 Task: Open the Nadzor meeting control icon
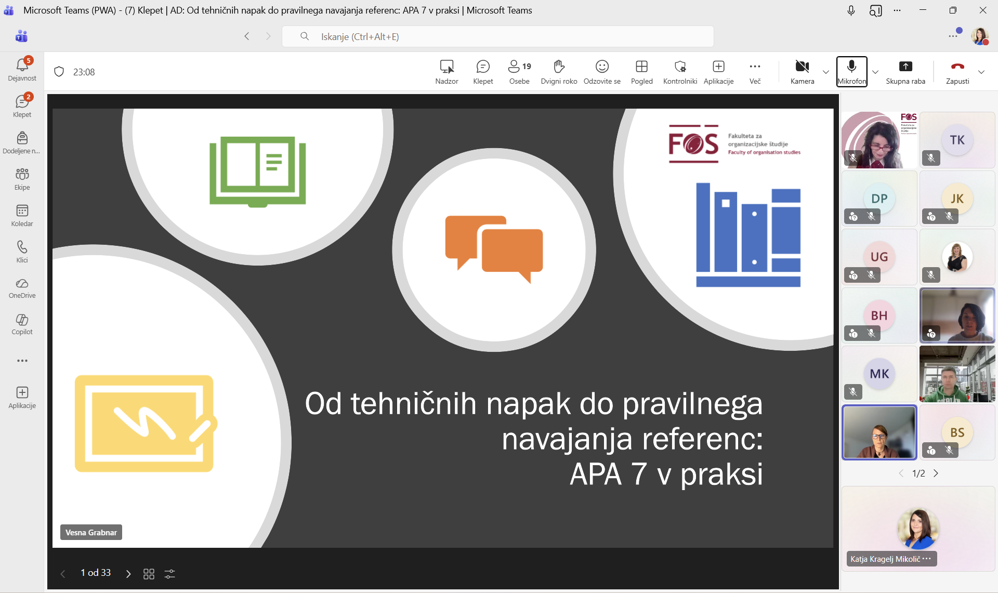447,71
